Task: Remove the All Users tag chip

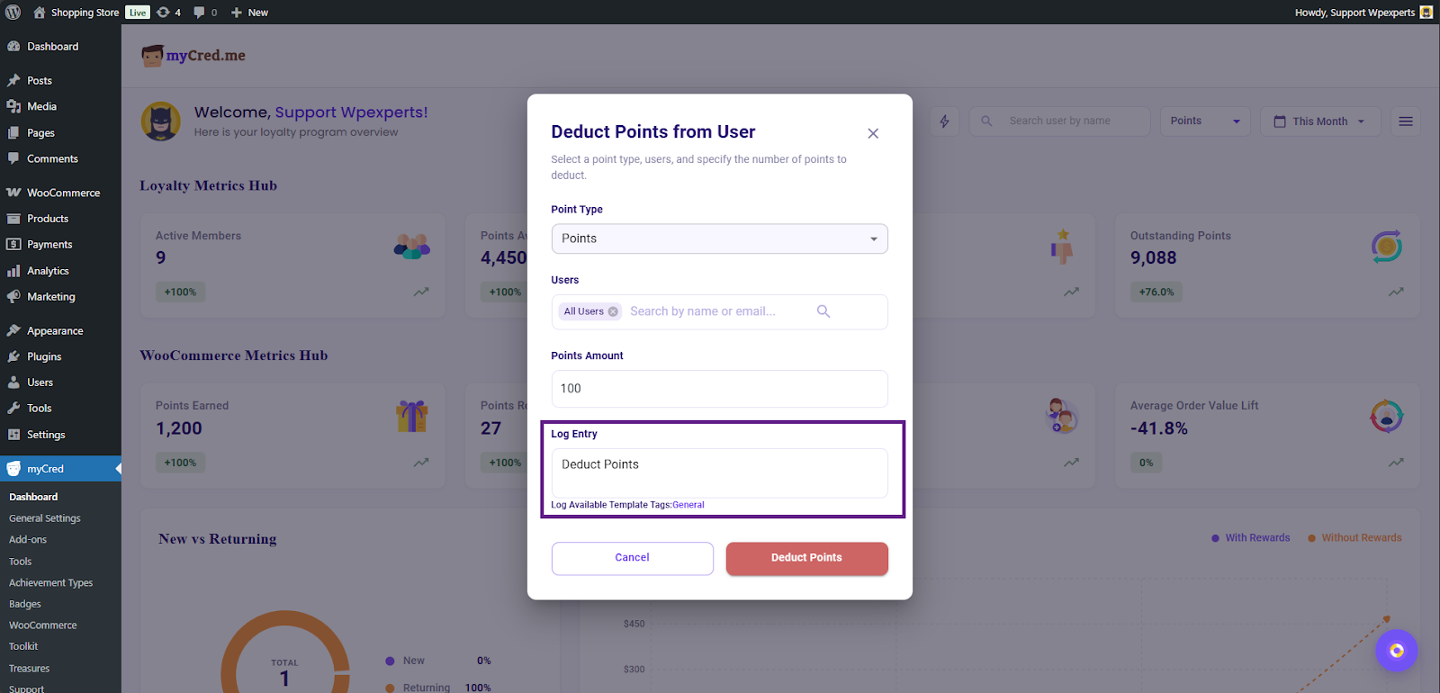Action: (613, 311)
